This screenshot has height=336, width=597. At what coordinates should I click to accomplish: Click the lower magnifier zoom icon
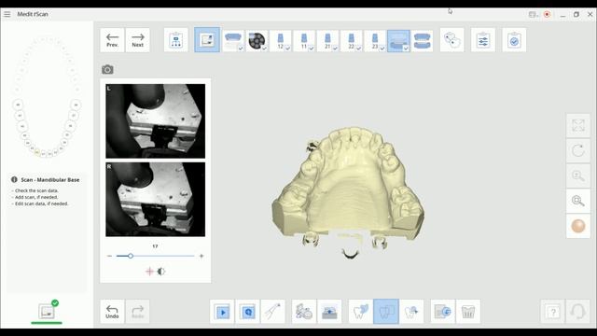578,201
